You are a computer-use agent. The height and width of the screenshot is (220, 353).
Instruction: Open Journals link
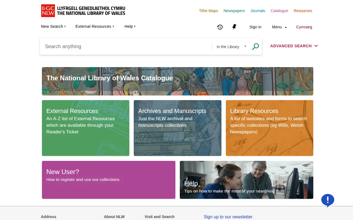coord(258,11)
